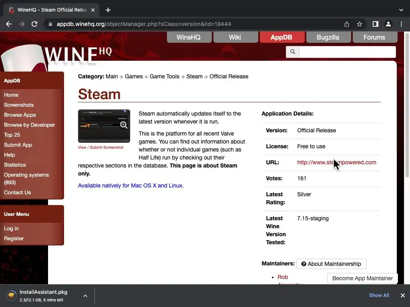Click Games in category breadcrumb
Screen dimensions: 410x307
(x=134, y=76)
